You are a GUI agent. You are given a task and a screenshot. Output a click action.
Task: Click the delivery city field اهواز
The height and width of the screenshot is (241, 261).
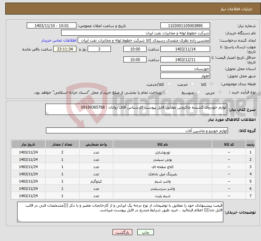[185, 76]
